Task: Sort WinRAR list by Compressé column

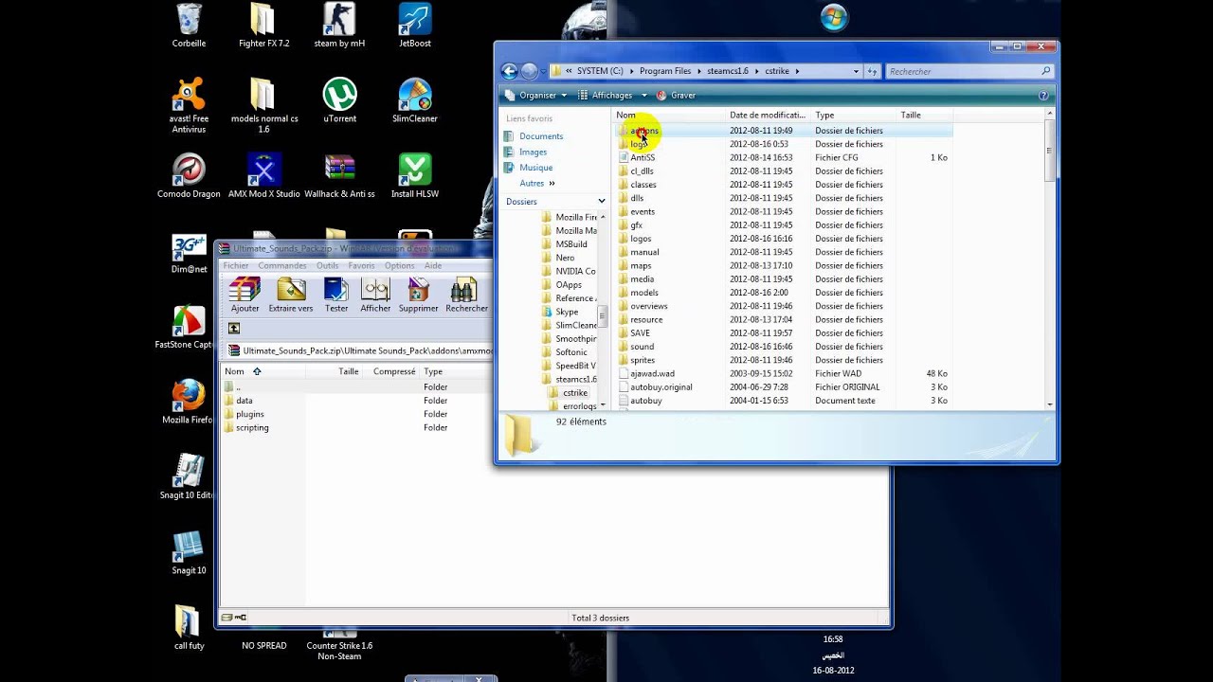Action: click(x=394, y=371)
